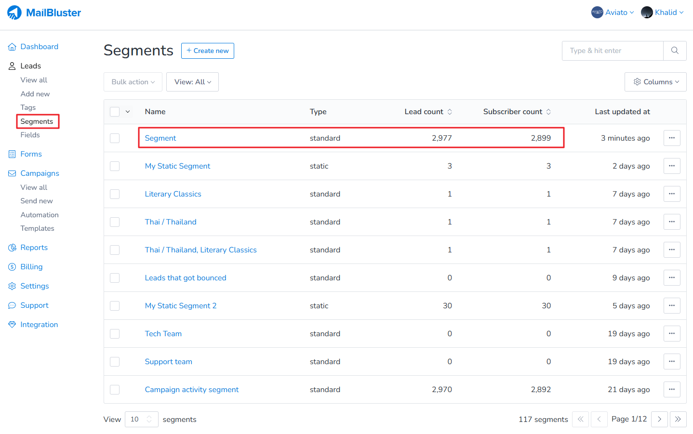
Task: Open the Leads that got bounced segment
Action: [186, 278]
